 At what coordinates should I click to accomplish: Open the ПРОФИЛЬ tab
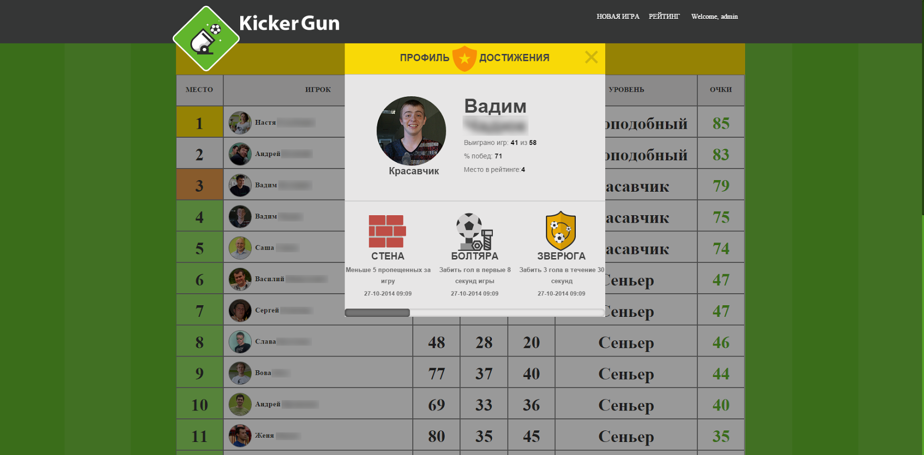click(x=424, y=58)
